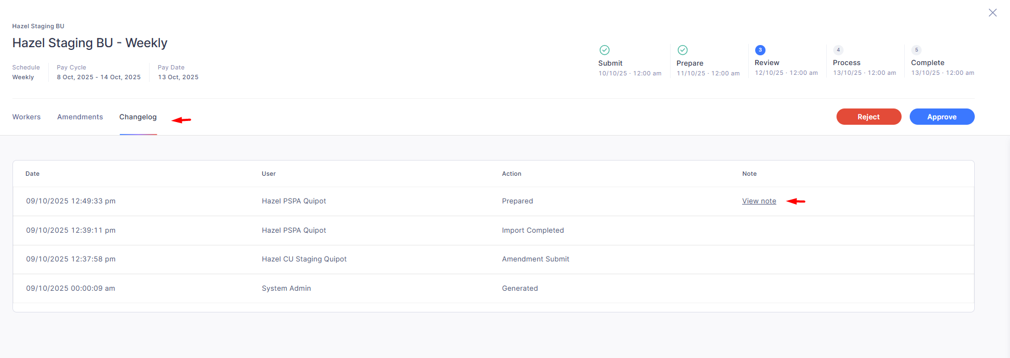Click the System Admin user cell
Image resolution: width=1010 pixels, height=358 pixels.
pyautogui.click(x=286, y=289)
